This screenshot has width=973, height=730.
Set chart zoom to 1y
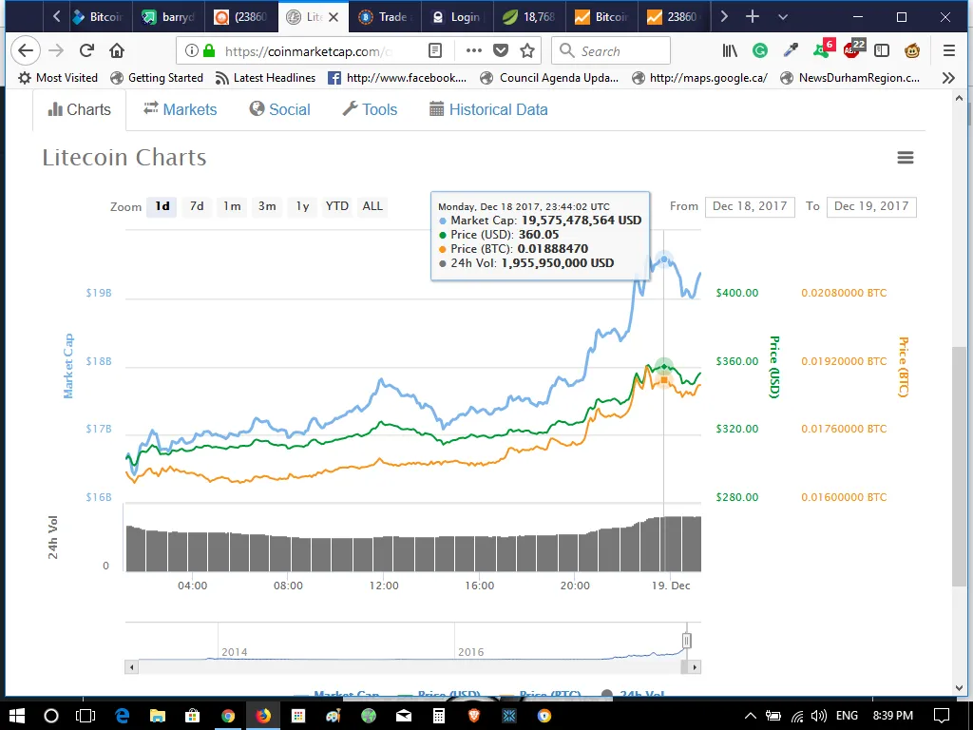point(302,206)
